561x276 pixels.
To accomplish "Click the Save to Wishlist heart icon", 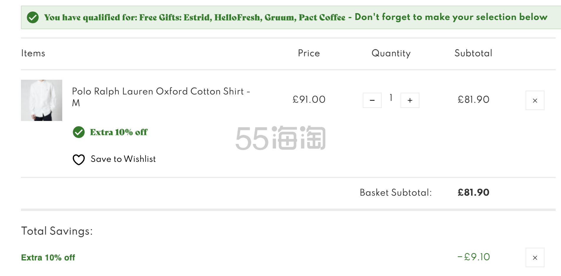I will tap(79, 159).
